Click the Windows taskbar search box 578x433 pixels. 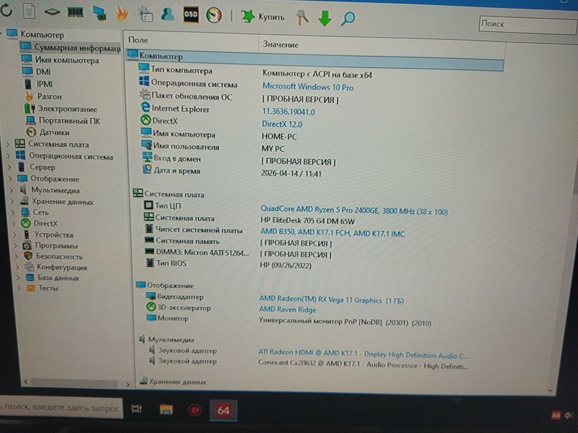point(61,407)
